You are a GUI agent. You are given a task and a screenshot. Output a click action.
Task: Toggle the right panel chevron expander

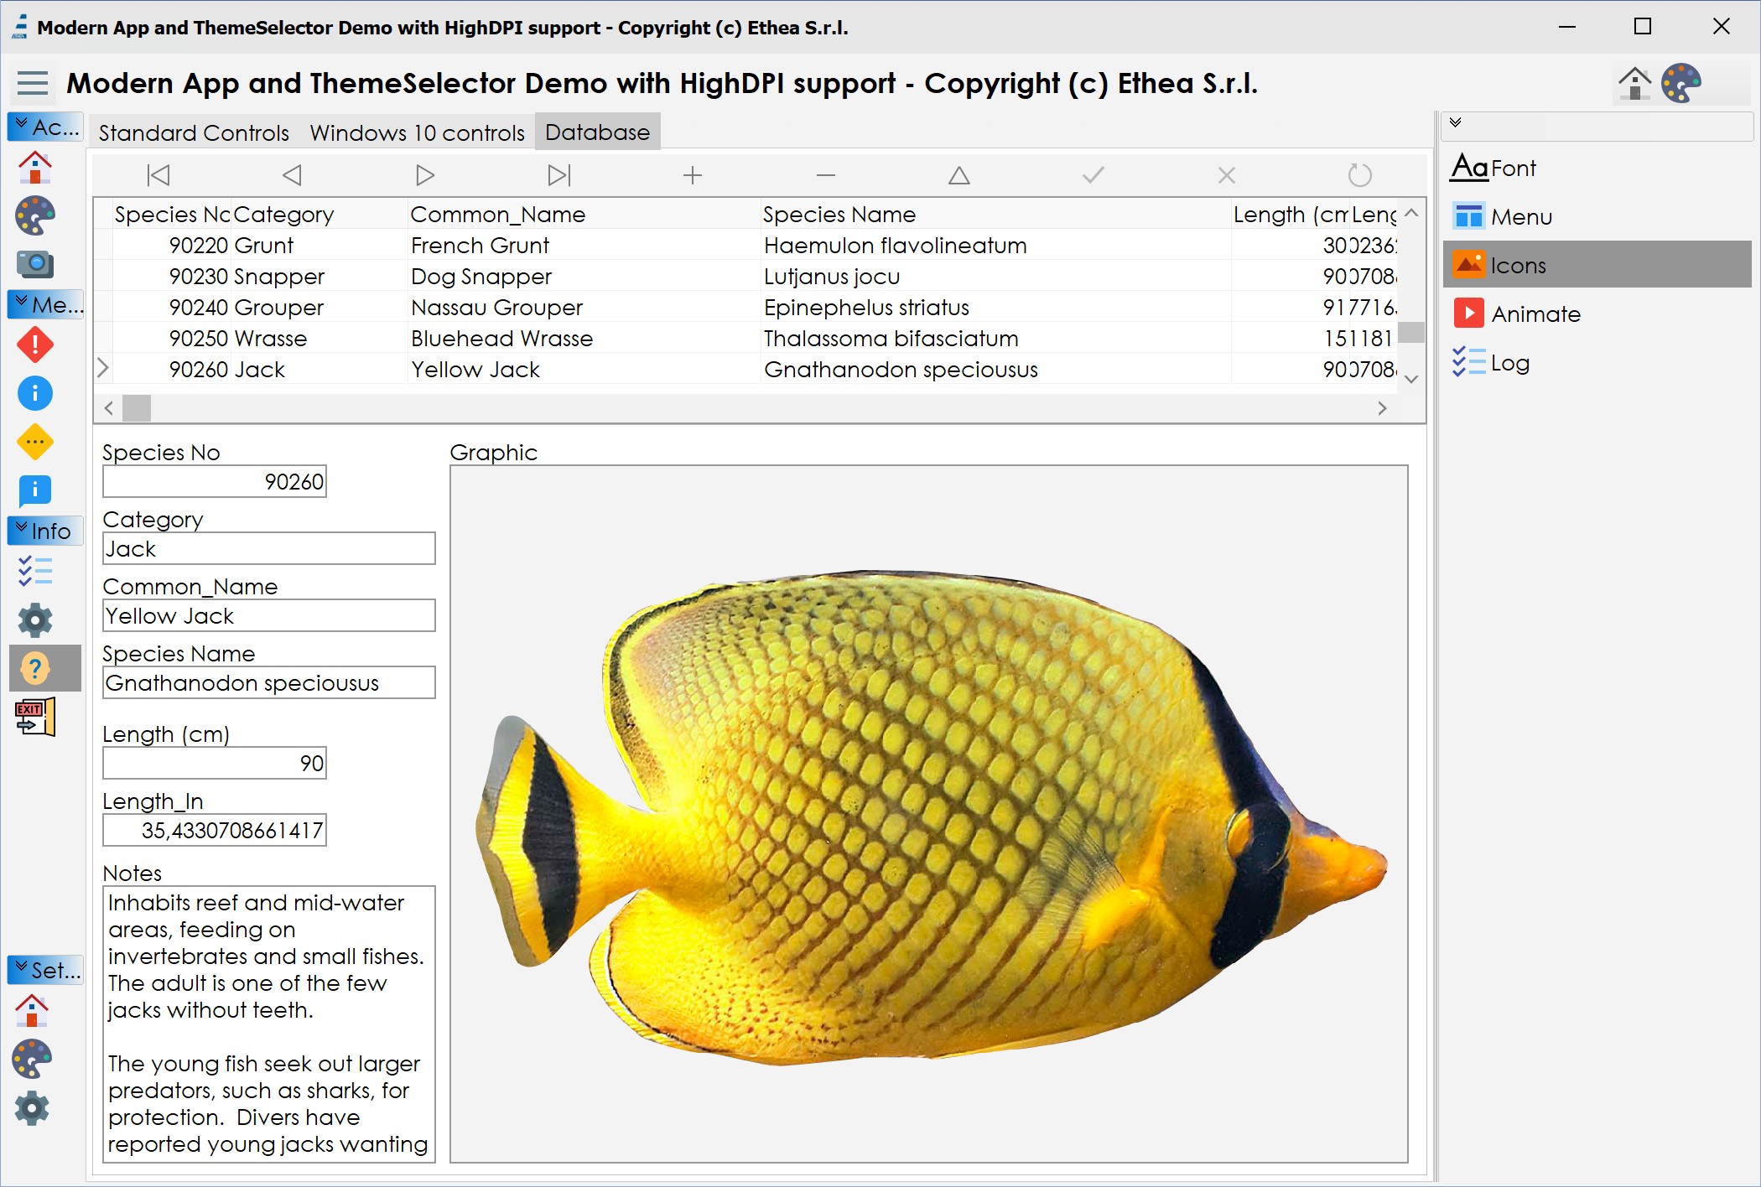tap(1456, 123)
